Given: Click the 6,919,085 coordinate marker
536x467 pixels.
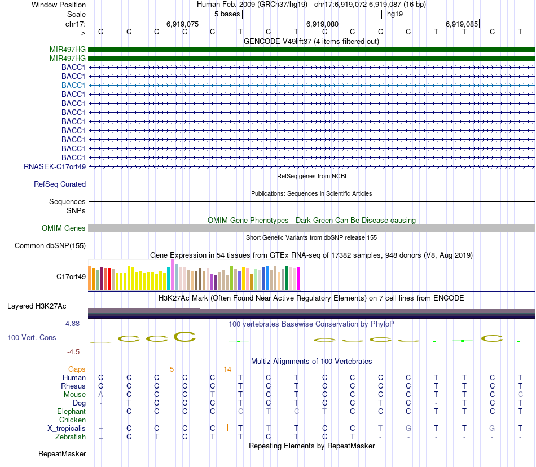Looking at the screenshot, I should point(462,24).
